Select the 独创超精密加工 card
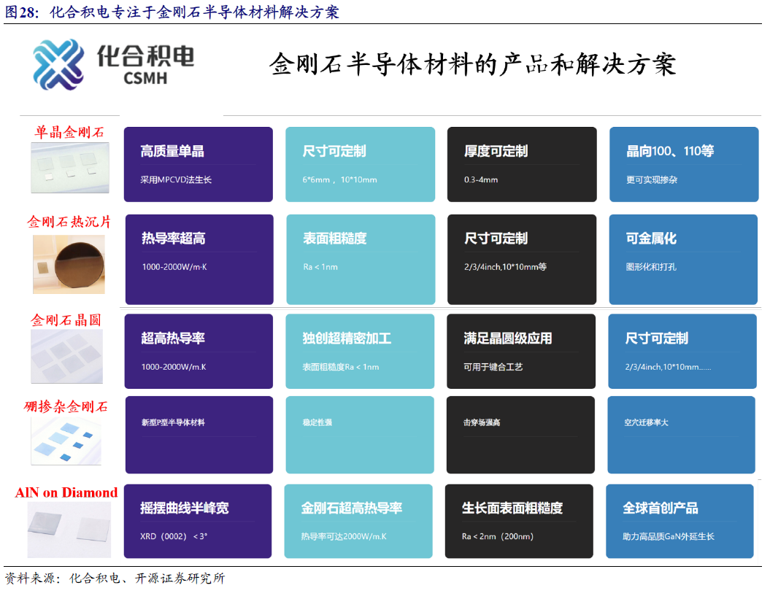This screenshot has width=770, height=596. click(x=360, y=351)
